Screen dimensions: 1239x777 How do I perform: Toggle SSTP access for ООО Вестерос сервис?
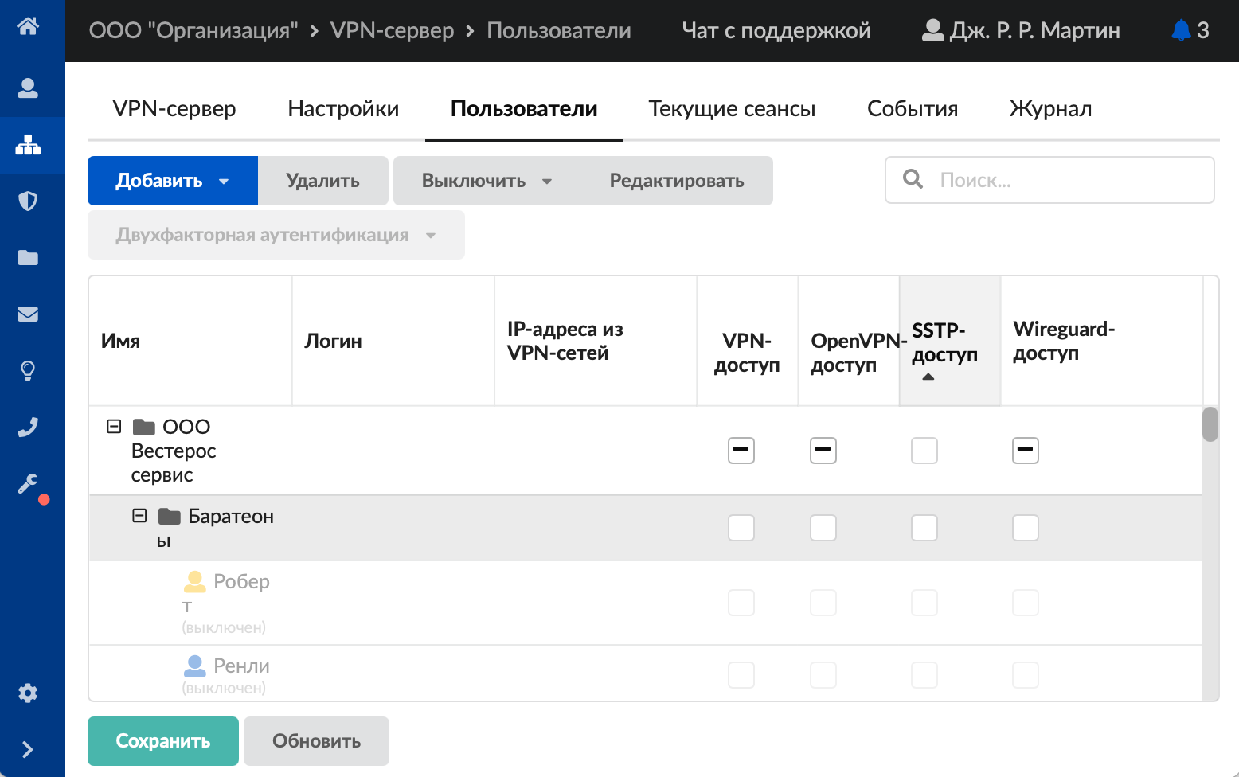(x=924, y=451)
